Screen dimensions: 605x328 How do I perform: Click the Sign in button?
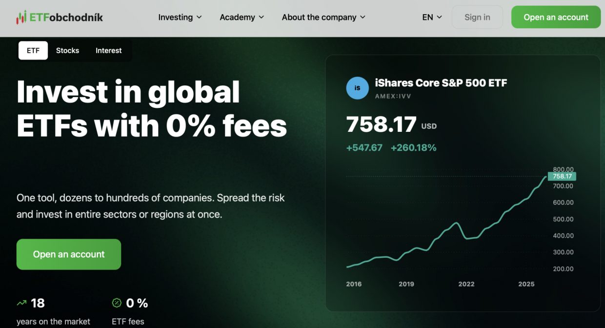(477, 17)
